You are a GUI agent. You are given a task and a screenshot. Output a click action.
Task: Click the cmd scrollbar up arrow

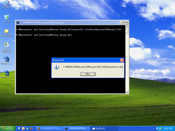point(127,27)
